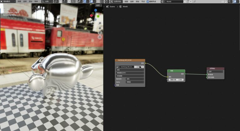The width and height of the screenshot is (240, 131).
Task: Click the Scene icon in node editor breadcrumb
Action: [107, 7]
